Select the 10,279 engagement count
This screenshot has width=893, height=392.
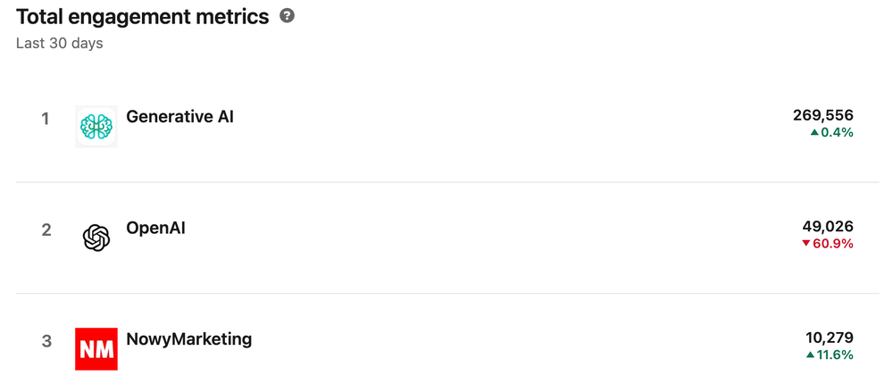click(829, 338)
